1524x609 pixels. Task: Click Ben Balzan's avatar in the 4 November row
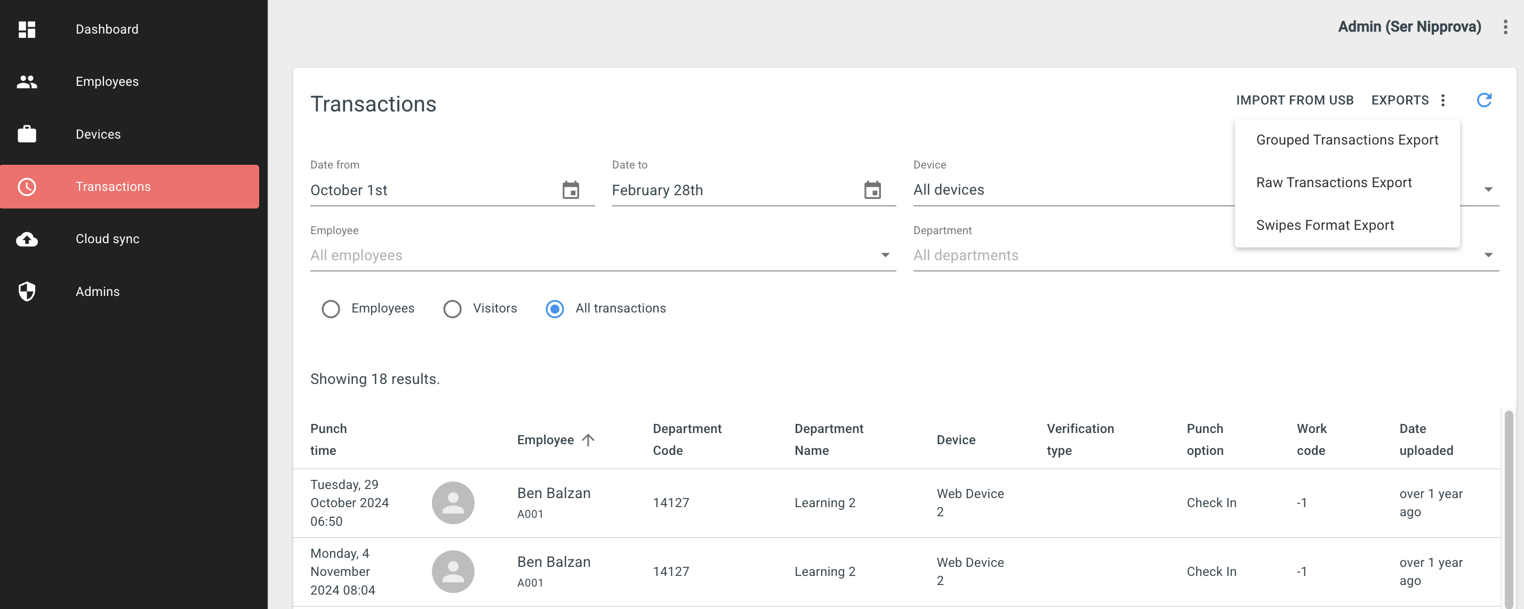[x=453, y=571]
